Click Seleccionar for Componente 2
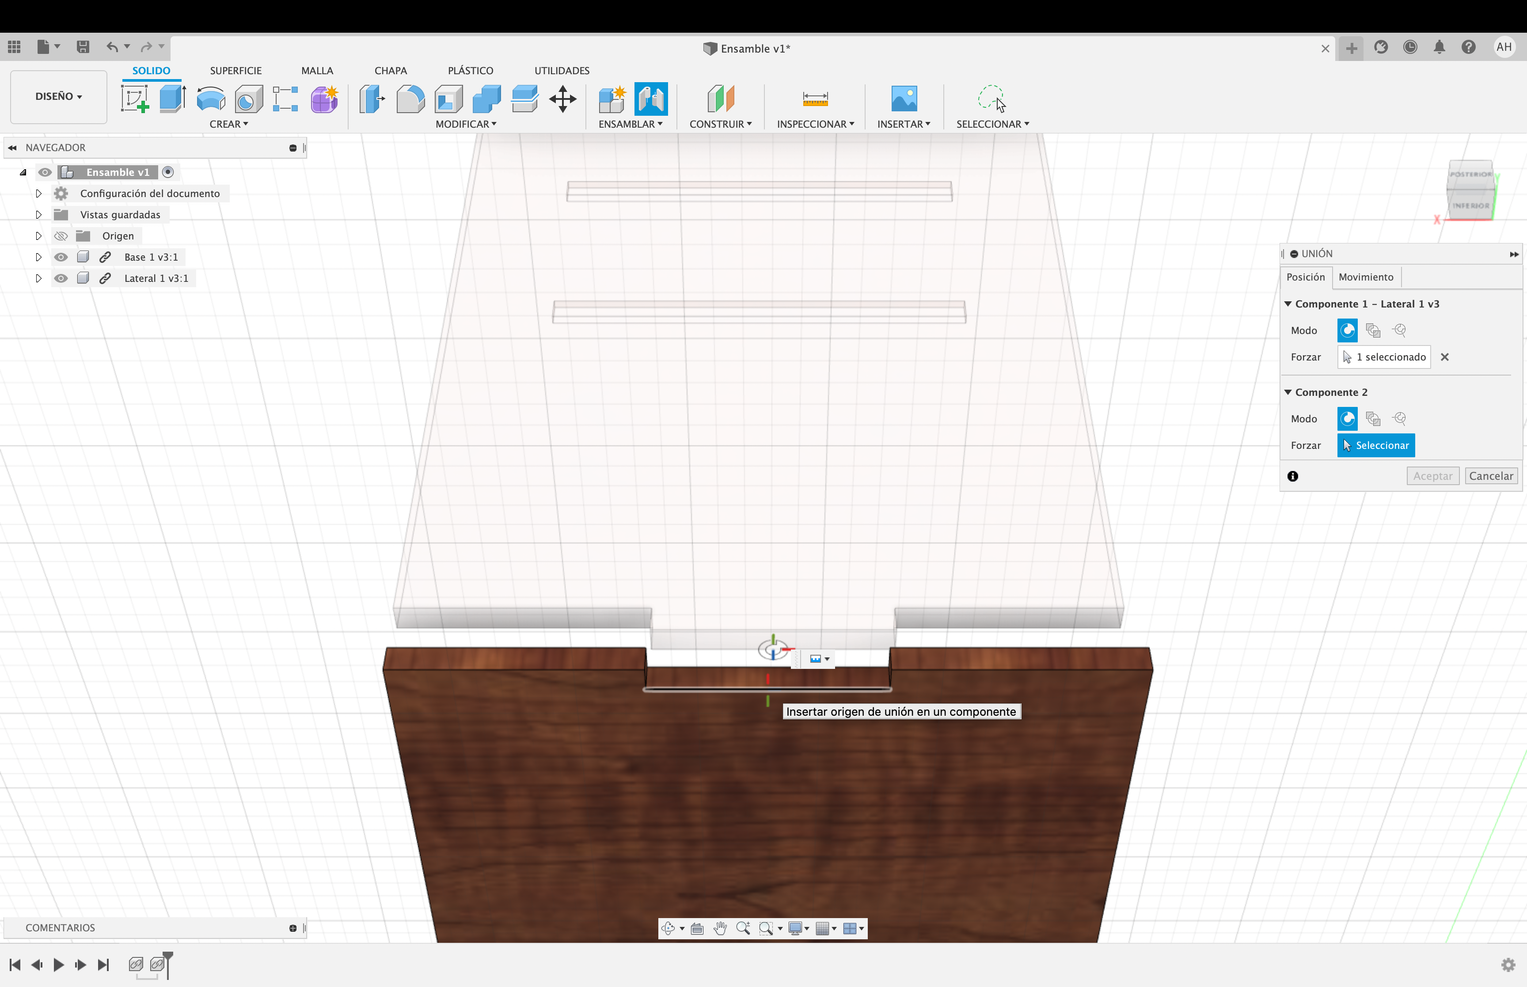1527x987 pixels. 1376,445
